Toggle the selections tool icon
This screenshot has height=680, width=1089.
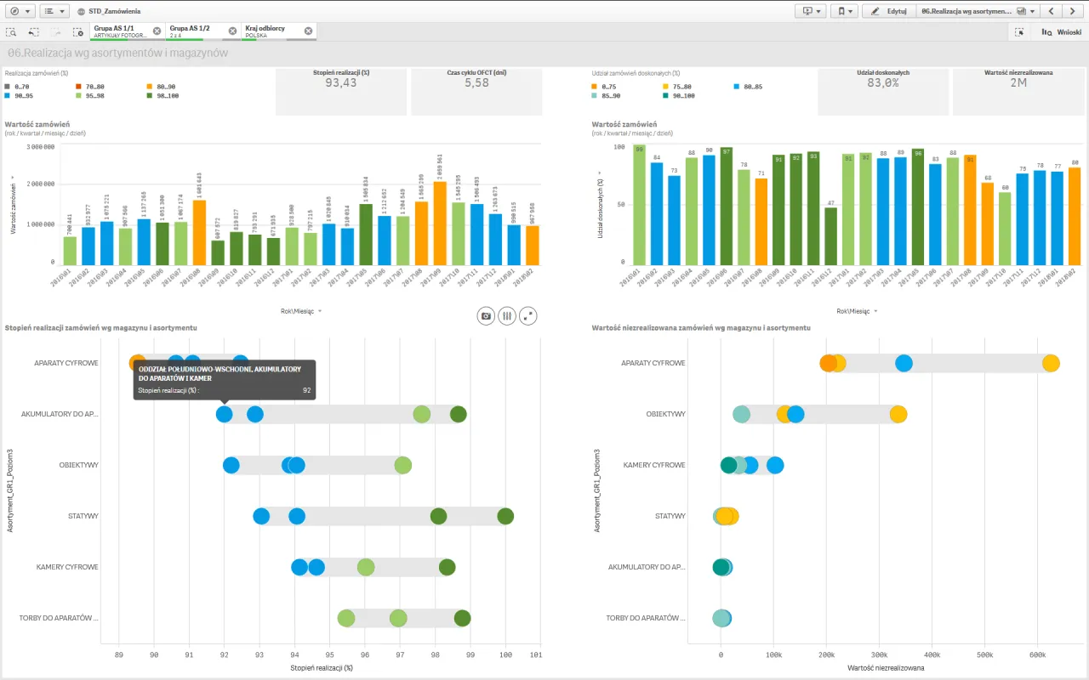coord(1018,31)
